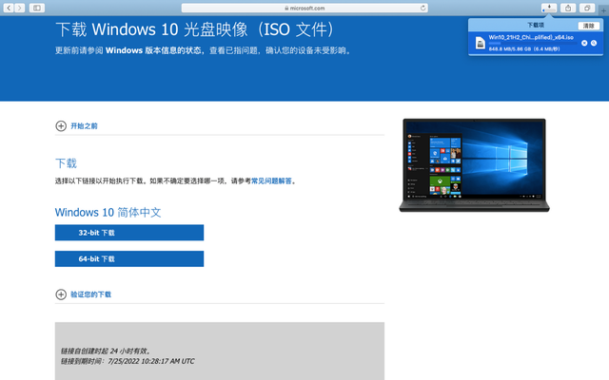Click the ISO download progress bar
The width and height of the screenshot is (609, 380).
click(x=532, y=44)
